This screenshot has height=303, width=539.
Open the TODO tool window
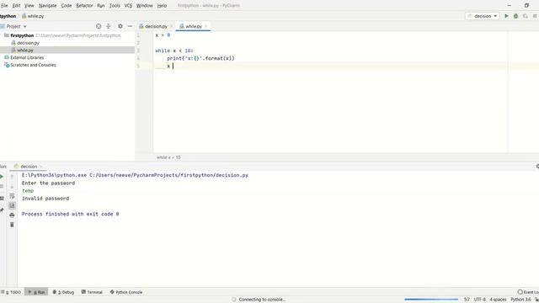point(11,292)
